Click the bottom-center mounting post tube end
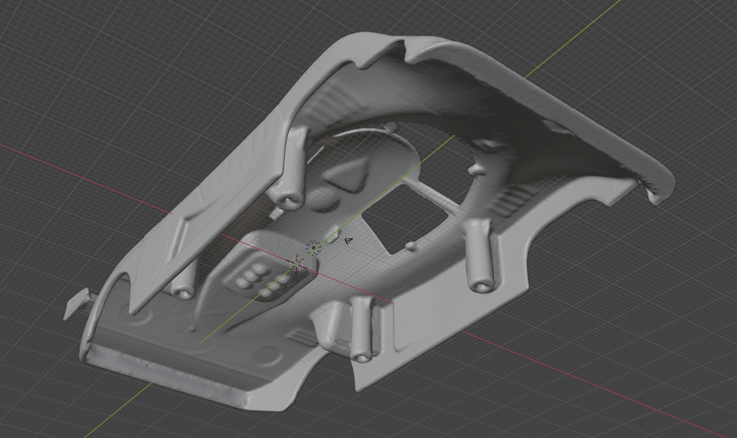Image resolution: width=737 pixels, height=438 pixels. [361, 358]
